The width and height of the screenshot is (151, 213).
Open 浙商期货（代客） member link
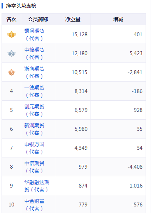click(x=34, y=72)
